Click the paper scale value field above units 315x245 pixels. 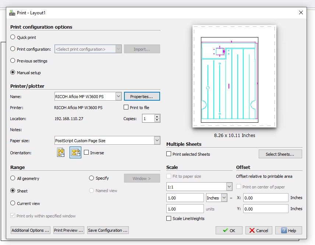pos(185,198)
